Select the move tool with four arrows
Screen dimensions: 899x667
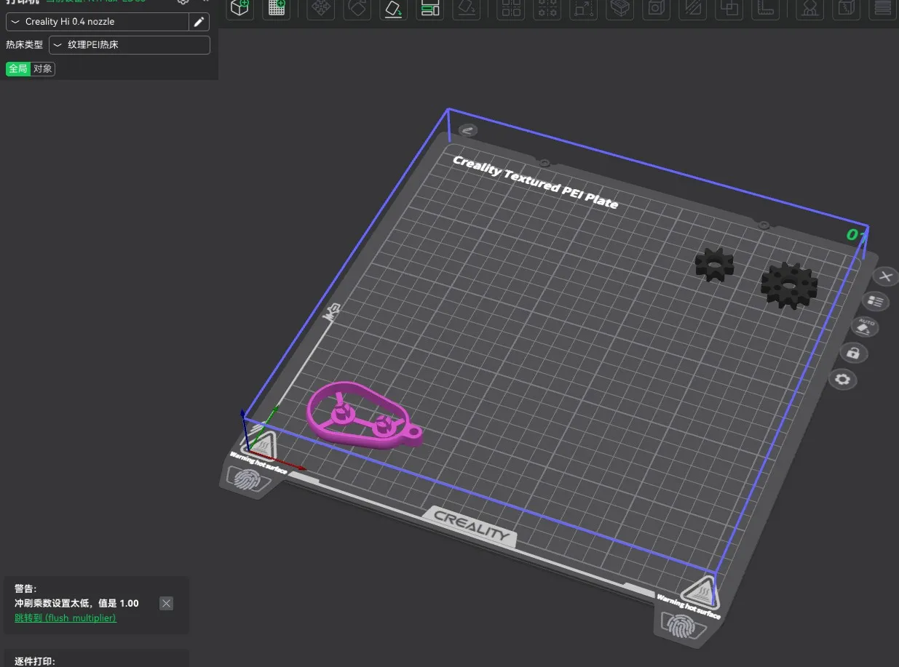click(320, 7)
